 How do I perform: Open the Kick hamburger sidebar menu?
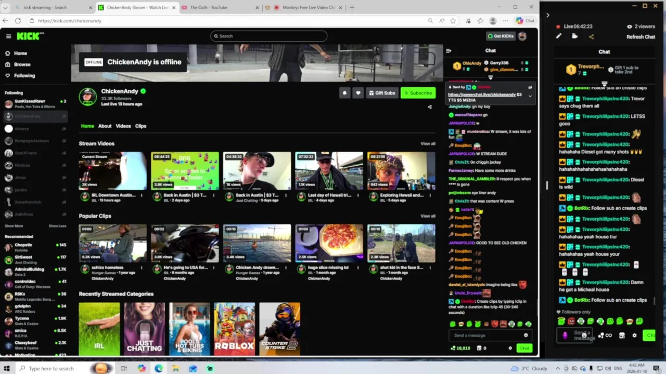tap(8, 36)
